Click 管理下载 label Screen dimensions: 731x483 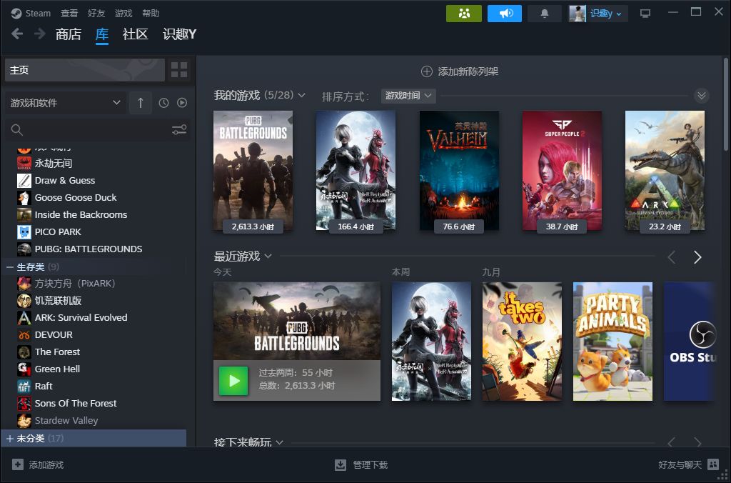pos(370,465)
